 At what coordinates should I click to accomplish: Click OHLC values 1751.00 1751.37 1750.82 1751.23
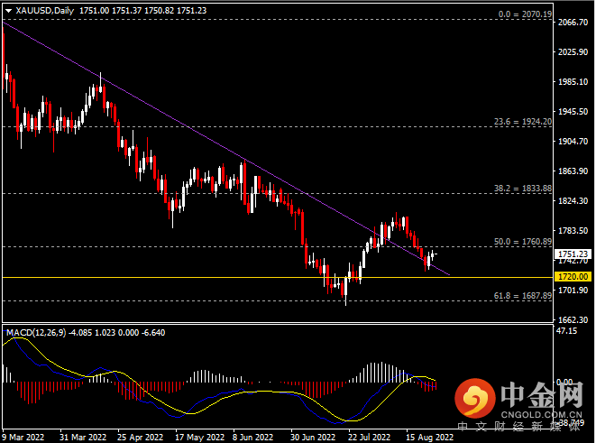143,11
